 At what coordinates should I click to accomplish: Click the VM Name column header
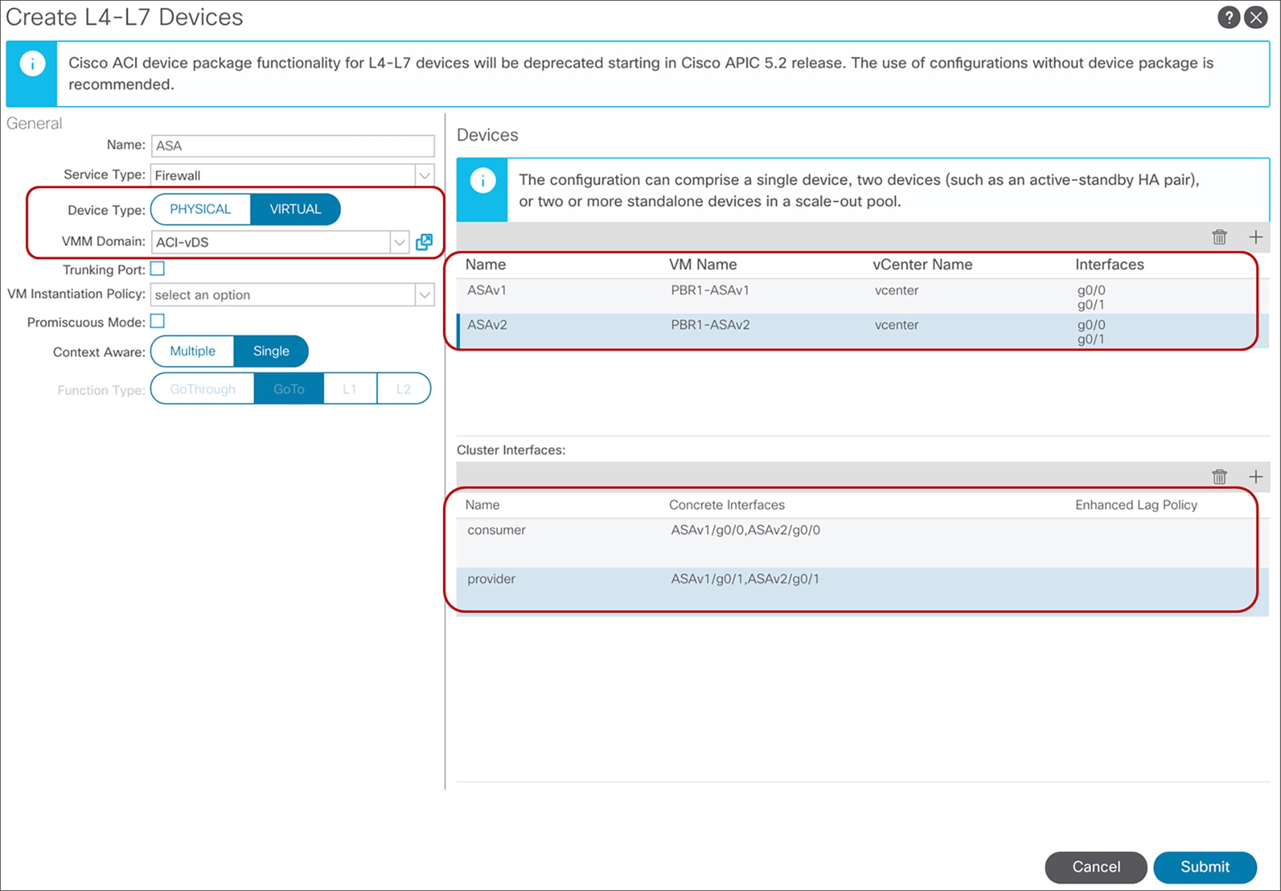(702, 264)
